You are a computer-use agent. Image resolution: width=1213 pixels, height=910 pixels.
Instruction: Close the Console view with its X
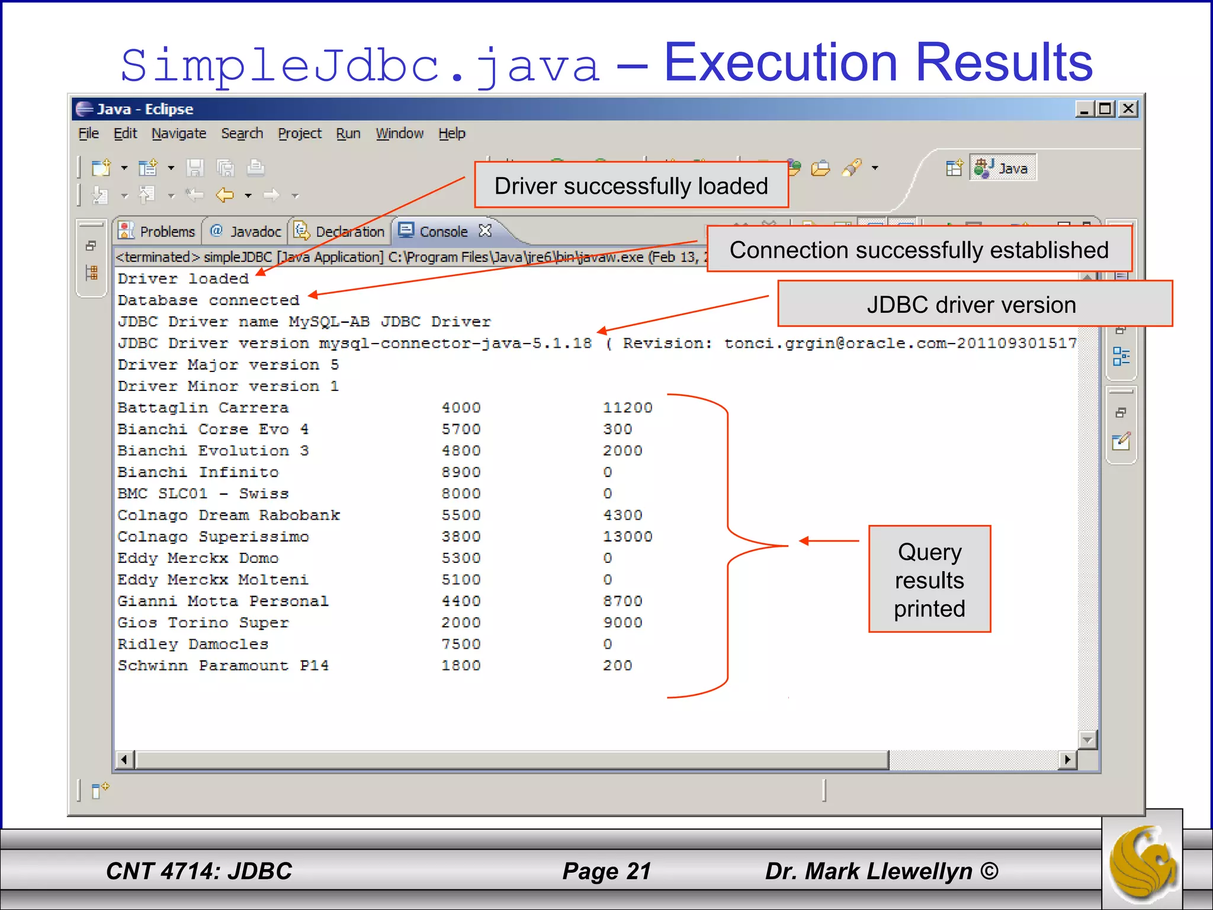tap(485, 230)
